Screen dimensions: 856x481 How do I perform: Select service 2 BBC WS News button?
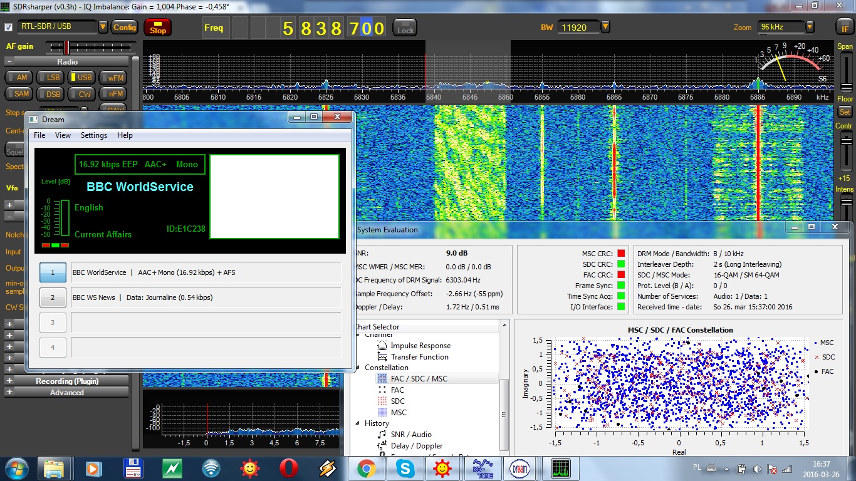click(x=53, y=297)
